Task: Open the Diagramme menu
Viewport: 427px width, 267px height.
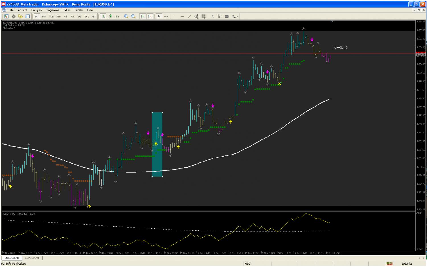Action: pyautogui.click(x=52, y=10)
